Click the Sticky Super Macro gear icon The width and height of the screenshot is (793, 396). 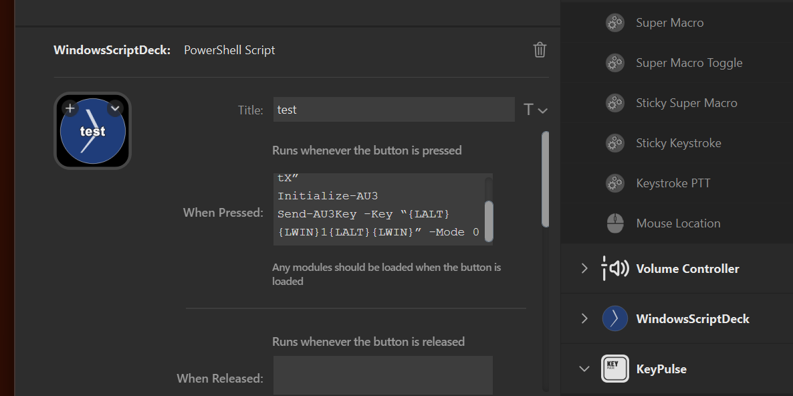[614, 103]
